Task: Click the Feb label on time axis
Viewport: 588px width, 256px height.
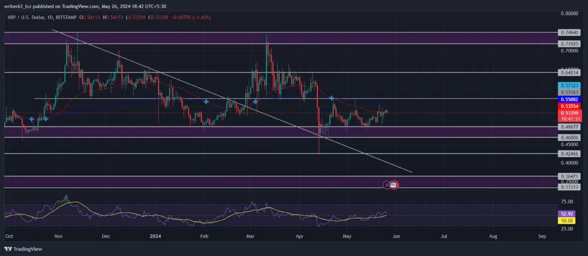Action: (204, 237)
